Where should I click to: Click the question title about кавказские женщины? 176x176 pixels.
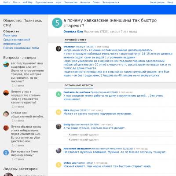[110, 23]
